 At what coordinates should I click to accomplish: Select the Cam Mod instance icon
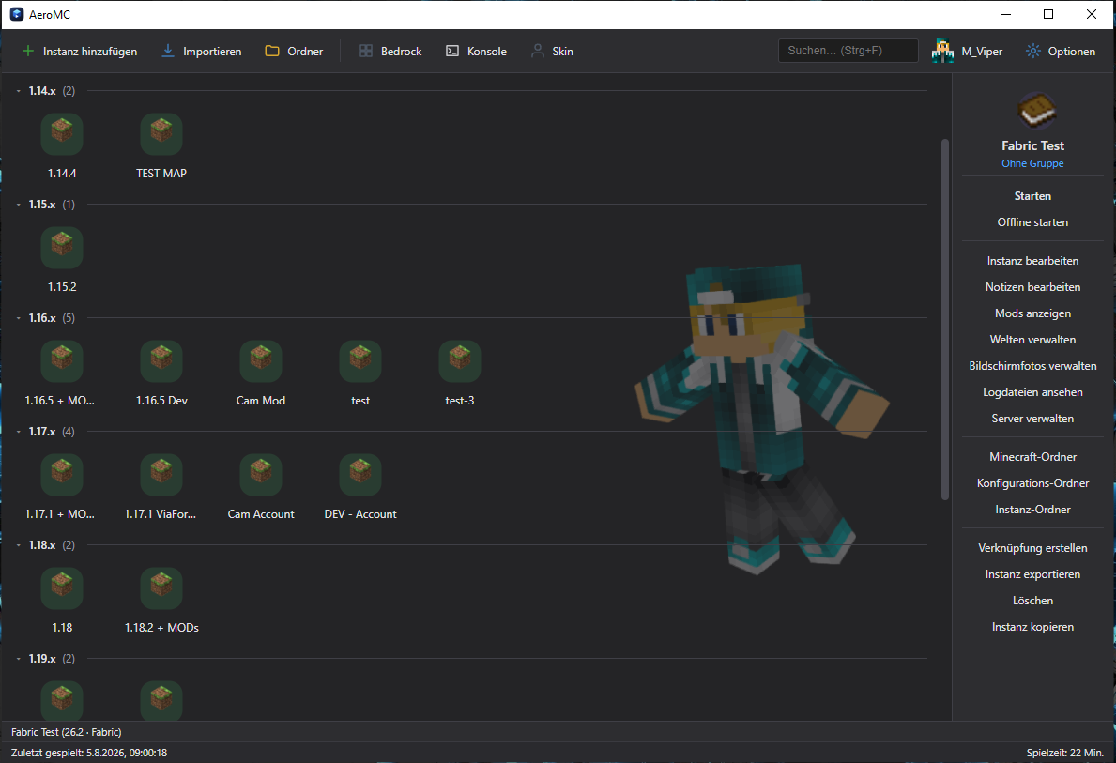pos(261,361)
